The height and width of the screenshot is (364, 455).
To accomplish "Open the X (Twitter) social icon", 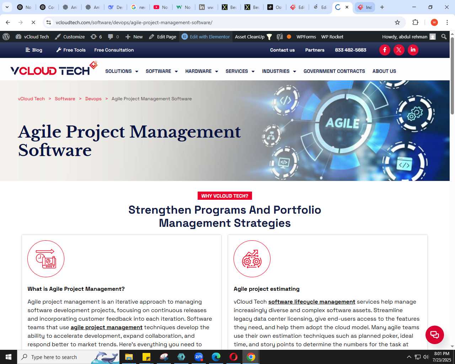I will [x=399, y=50].
